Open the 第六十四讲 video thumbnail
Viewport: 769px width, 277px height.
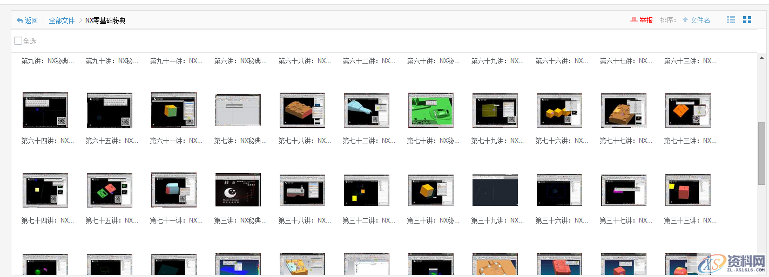[45, 110]
